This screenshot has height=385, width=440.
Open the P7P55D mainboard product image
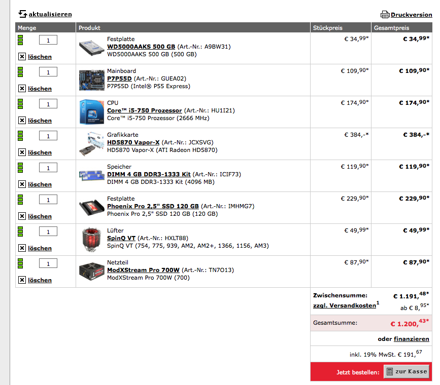click(91, 80)
